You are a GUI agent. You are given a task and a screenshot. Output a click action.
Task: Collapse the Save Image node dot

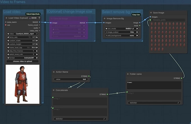(151, 13)
